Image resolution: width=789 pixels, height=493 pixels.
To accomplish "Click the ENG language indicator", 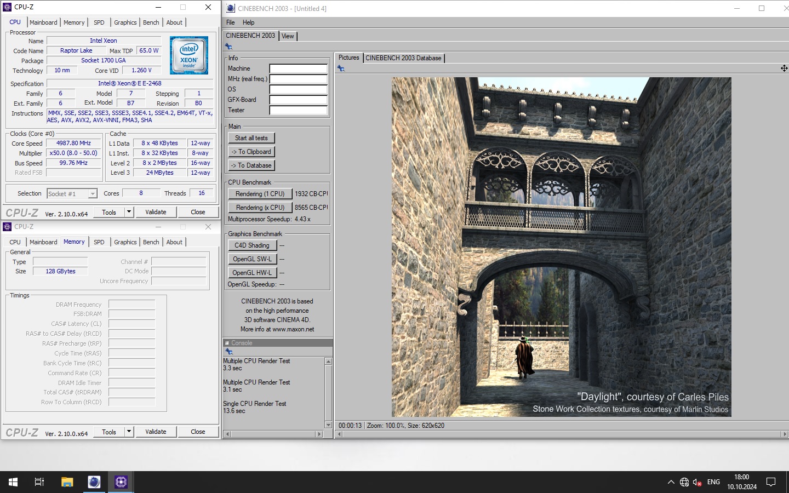I will tap(713, 482).
